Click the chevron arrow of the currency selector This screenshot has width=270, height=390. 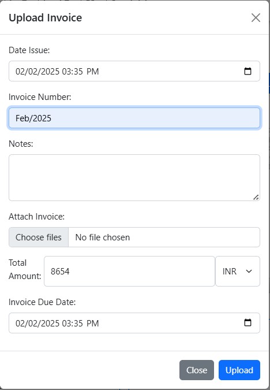[x=249, y=271]
